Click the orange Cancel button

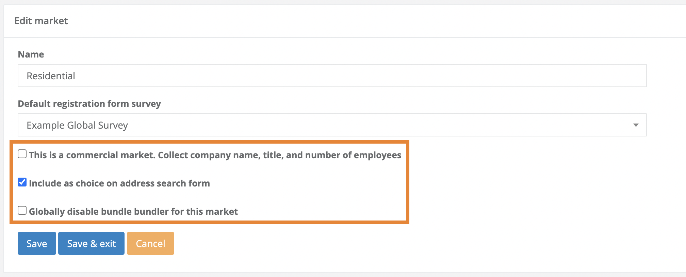(x=150, y=243)
